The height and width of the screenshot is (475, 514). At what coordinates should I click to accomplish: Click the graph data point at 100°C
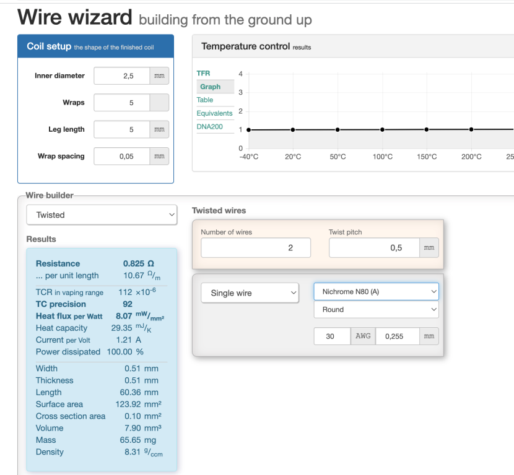(x=382, y=130)
